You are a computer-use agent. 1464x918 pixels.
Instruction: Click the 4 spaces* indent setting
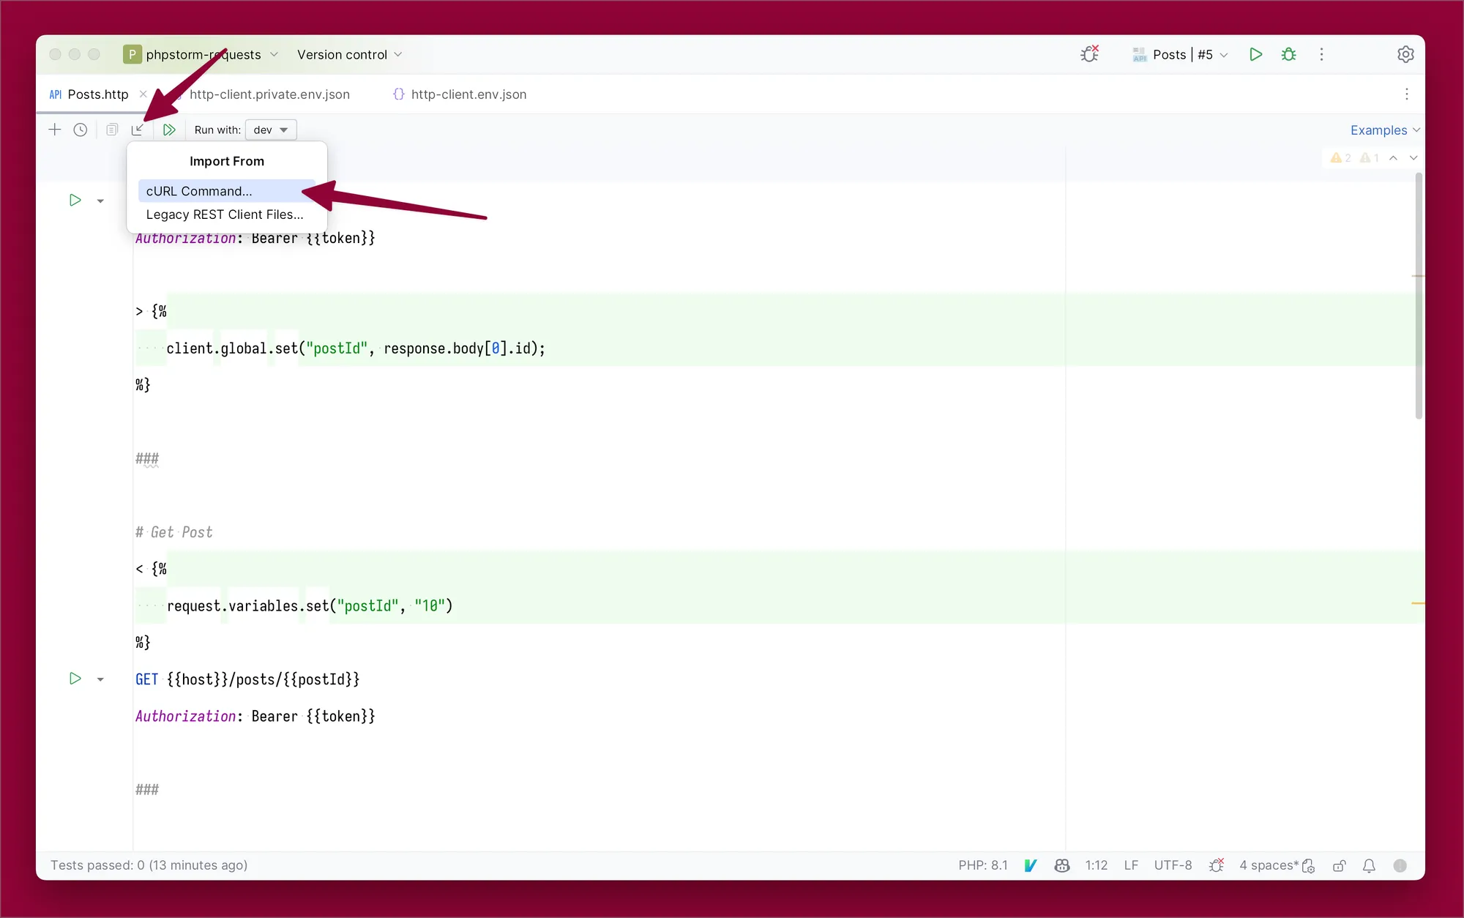(x=1269, y=865)
